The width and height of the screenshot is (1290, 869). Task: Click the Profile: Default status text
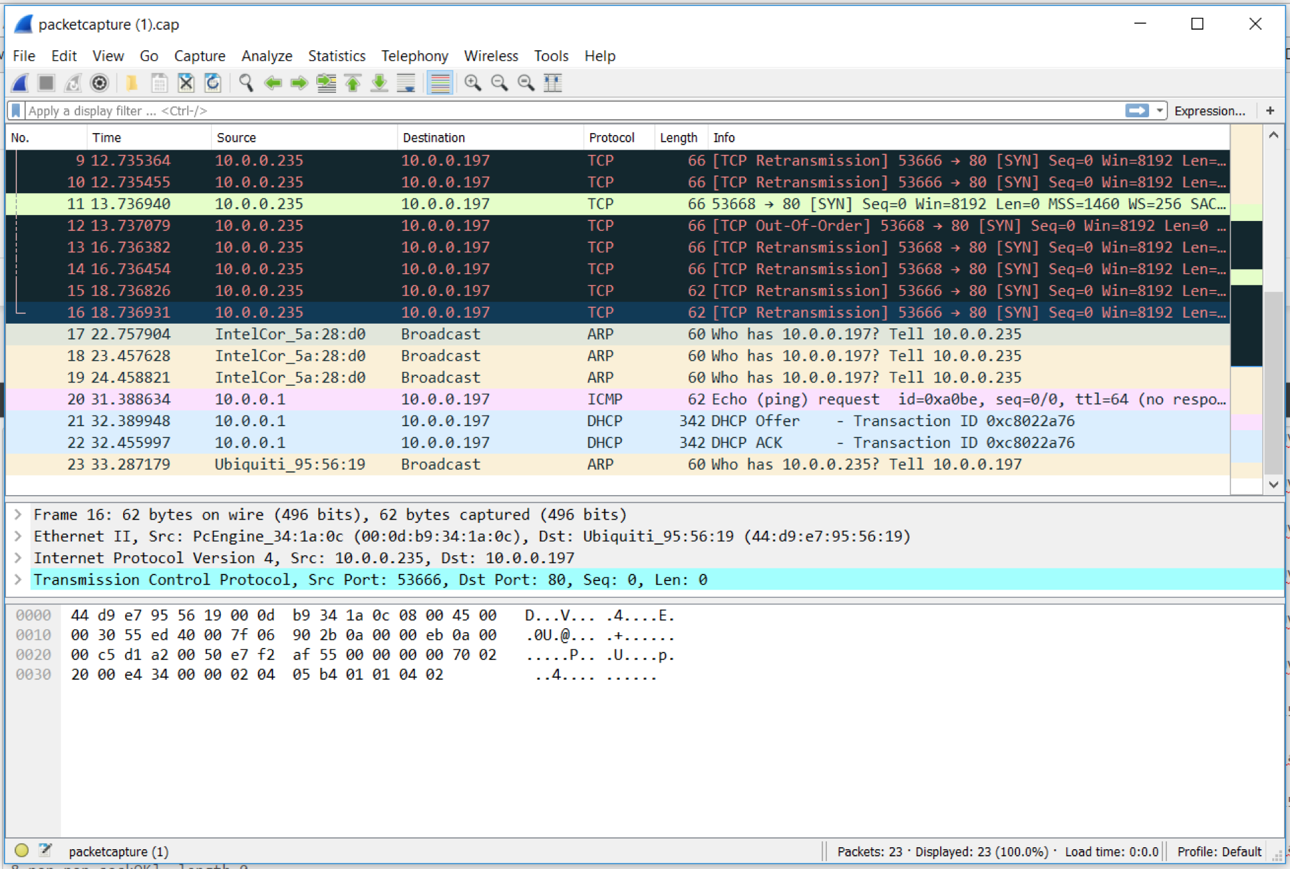pyautogui.click(x=1219, y=851)
